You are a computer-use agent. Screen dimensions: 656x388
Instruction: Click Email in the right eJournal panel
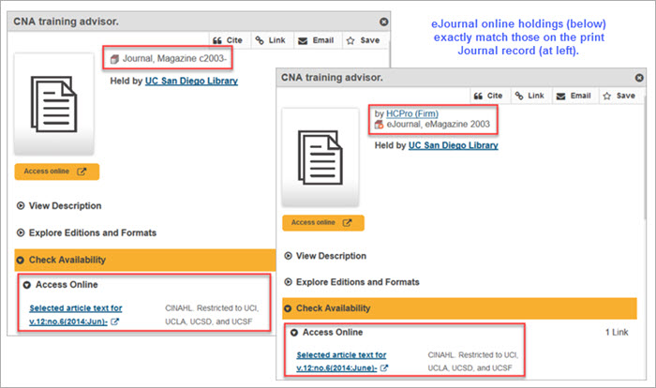coord(574,96)
